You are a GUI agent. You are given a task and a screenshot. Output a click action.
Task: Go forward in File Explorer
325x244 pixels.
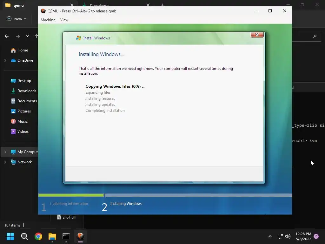[18, 36]
